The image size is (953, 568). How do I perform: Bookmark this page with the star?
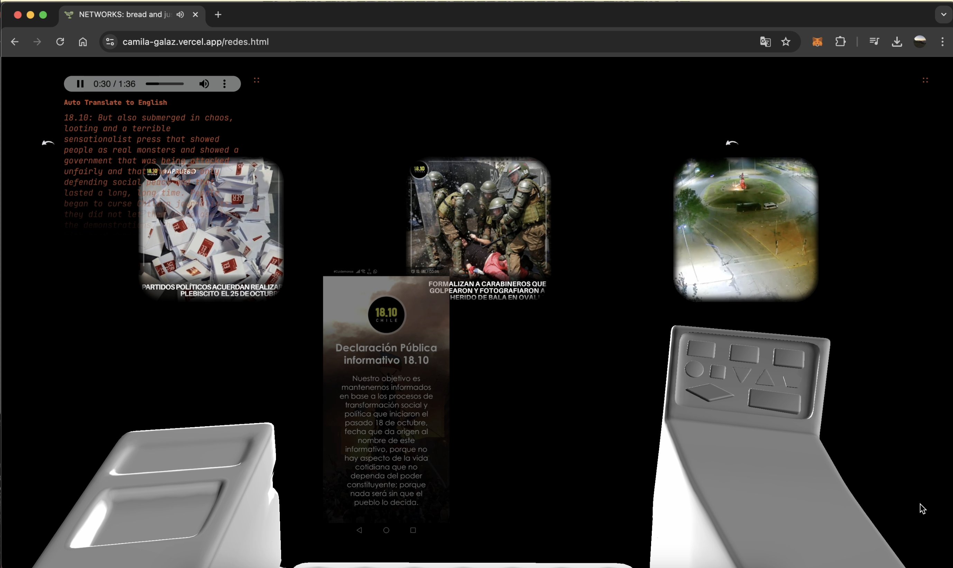786,42
